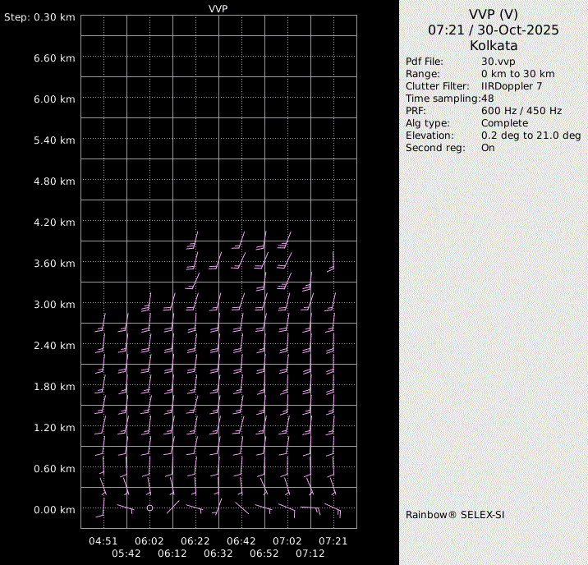Viewport: 588px width, 565px height.
Task: Pick the 06:32 time marker
Action: pyautogui.click(x=218, y=554)
